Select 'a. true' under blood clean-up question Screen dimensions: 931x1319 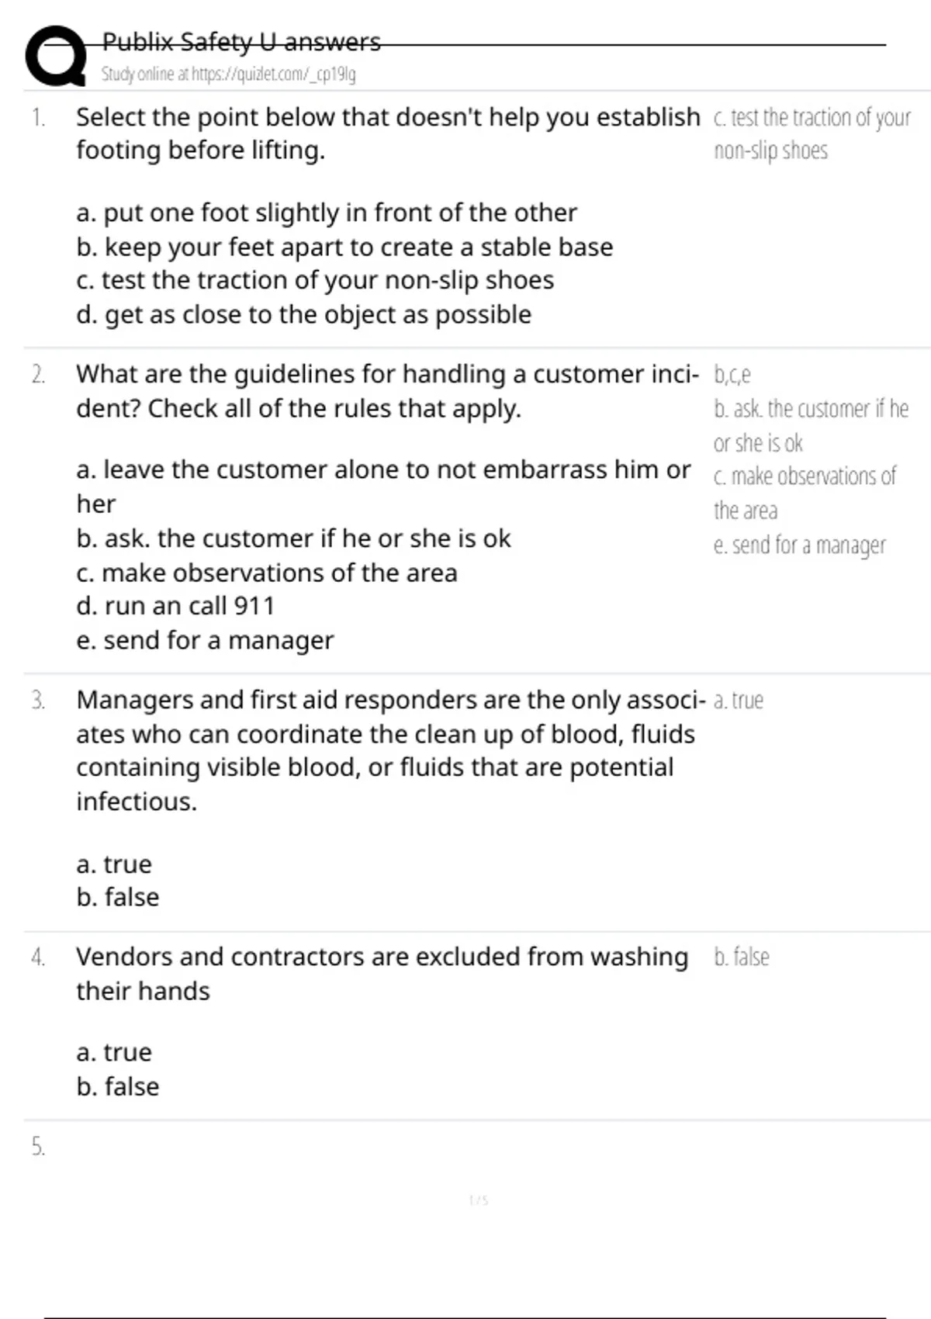tap(114, 864)
